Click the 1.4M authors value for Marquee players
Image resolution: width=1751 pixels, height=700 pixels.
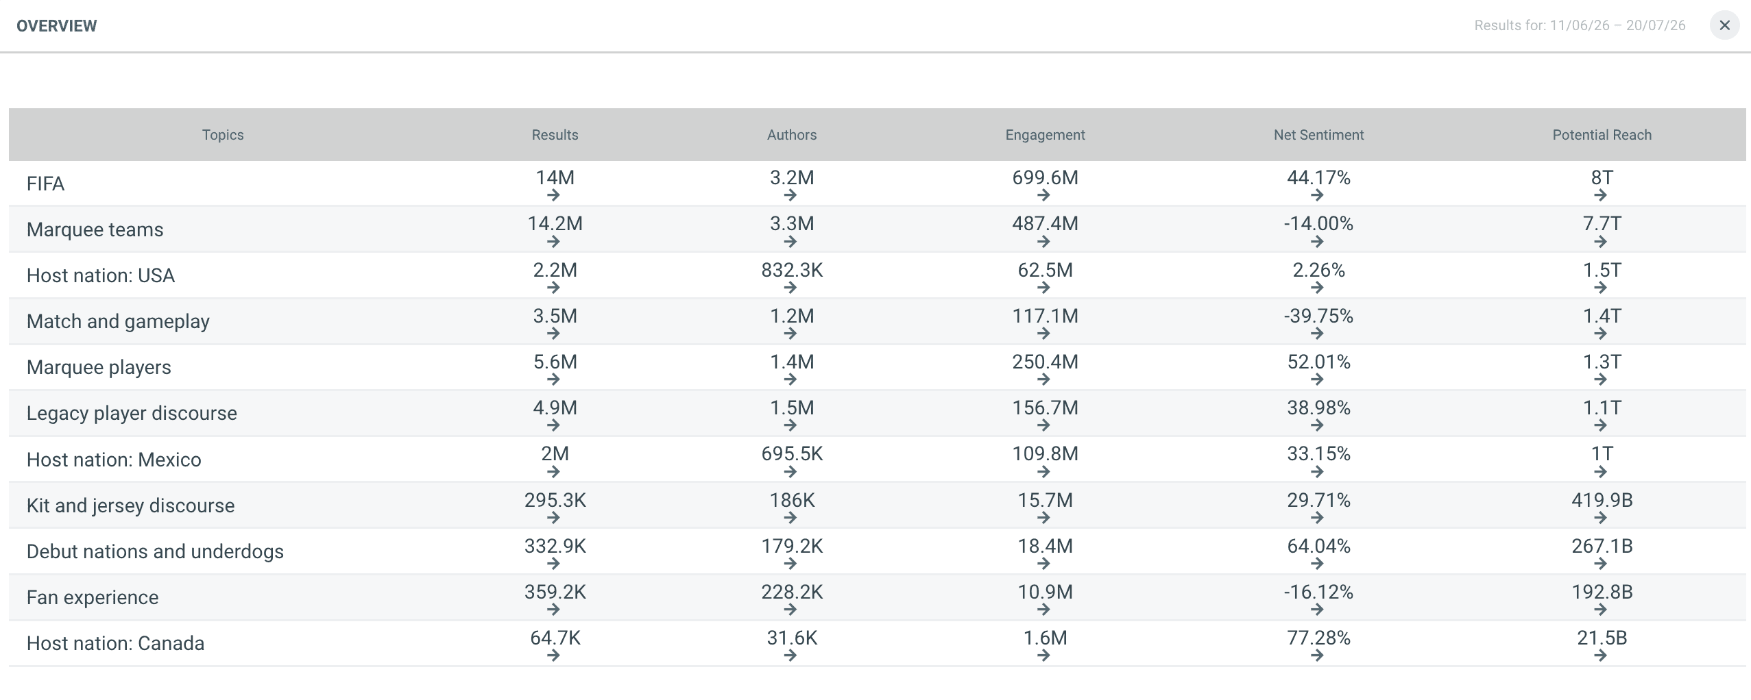click(x=792, y=362)
